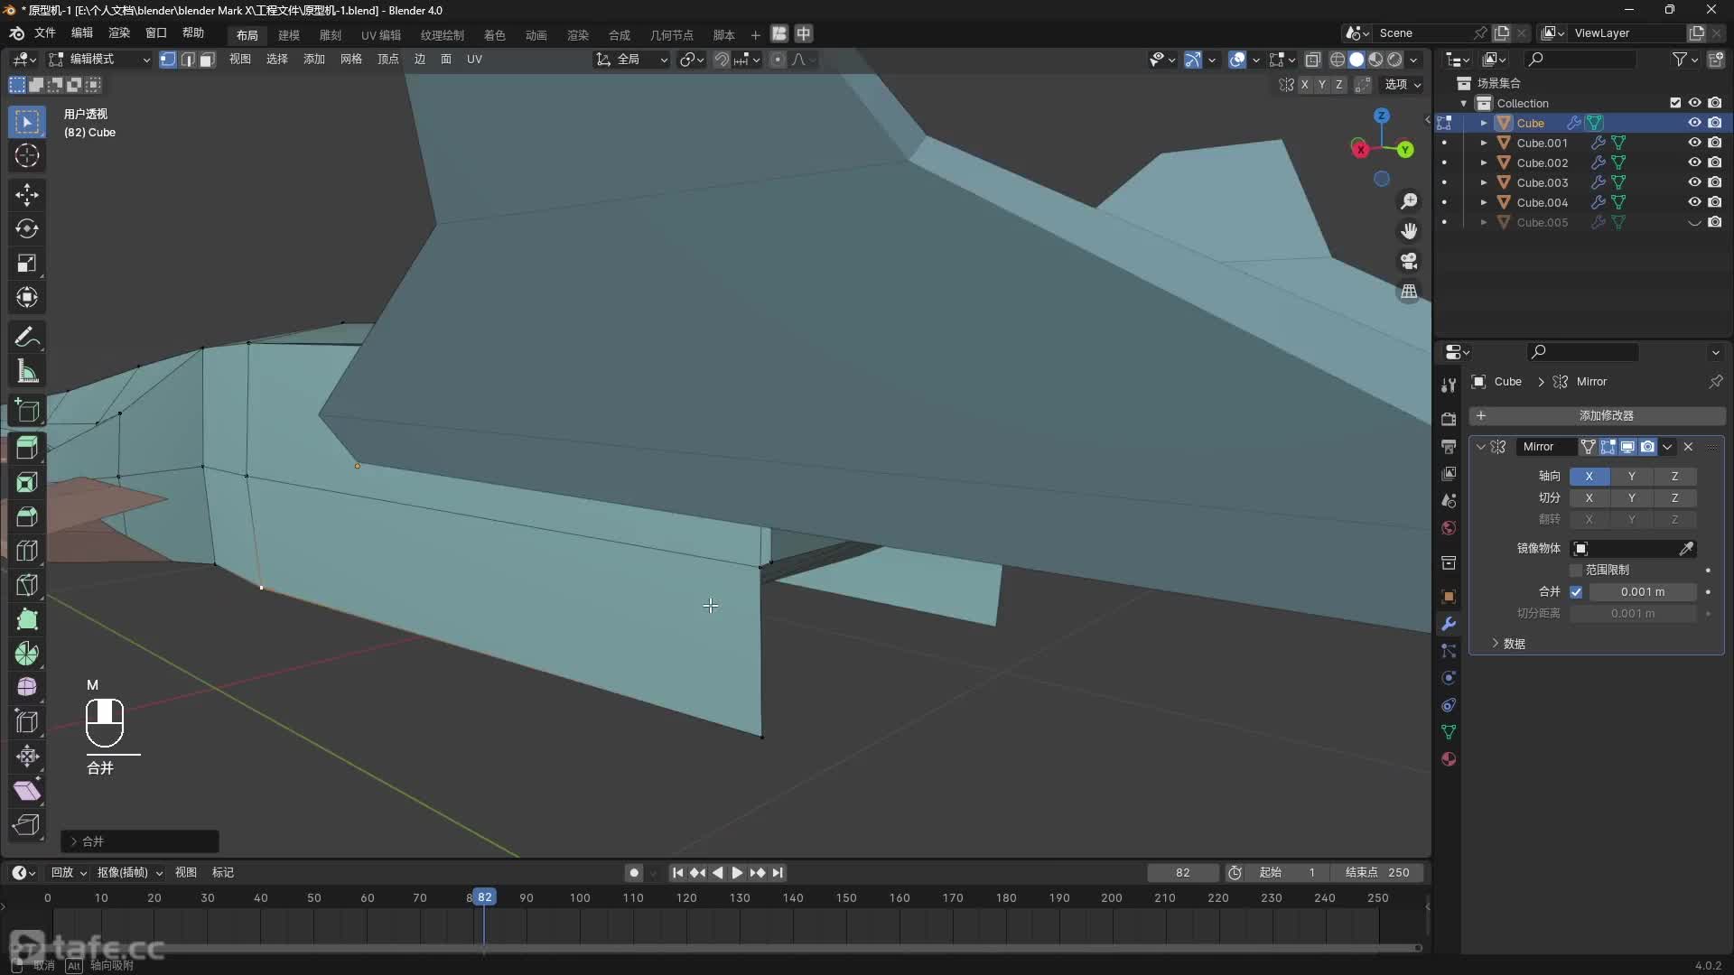
Task: Play the timeline animation
Action: point(737,873)
